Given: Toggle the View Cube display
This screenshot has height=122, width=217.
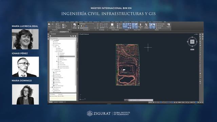Looking at the screenshot, I should (136, 26).
